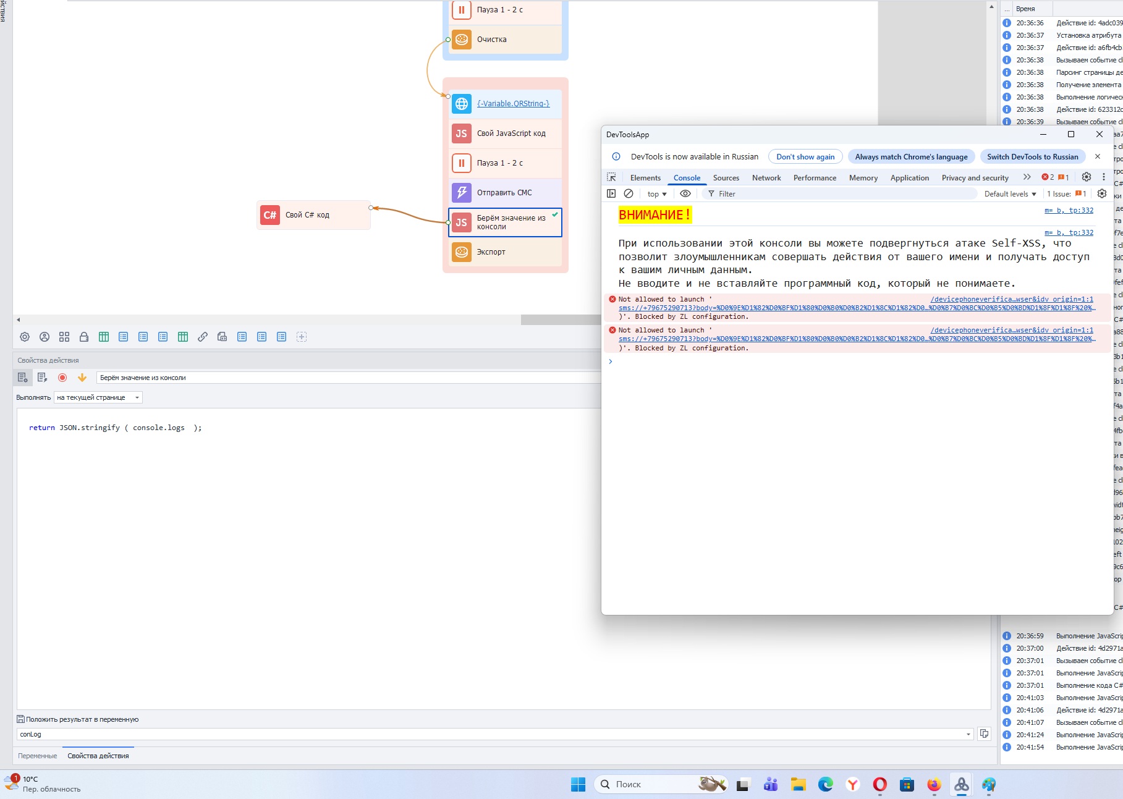Click the Don't show again button
This screenshot has height=799, width=1123.
(805, 157)
